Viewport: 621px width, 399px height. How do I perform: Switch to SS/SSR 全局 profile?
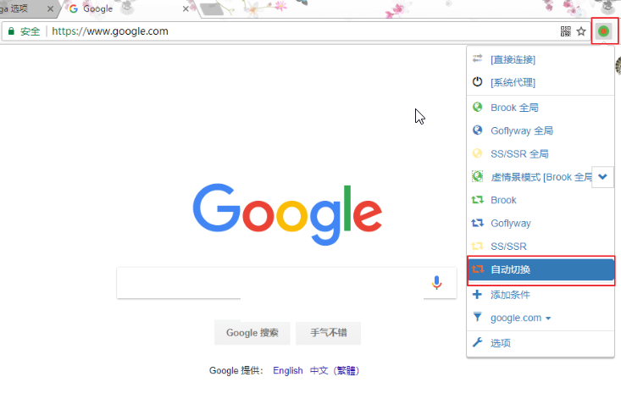541,153
